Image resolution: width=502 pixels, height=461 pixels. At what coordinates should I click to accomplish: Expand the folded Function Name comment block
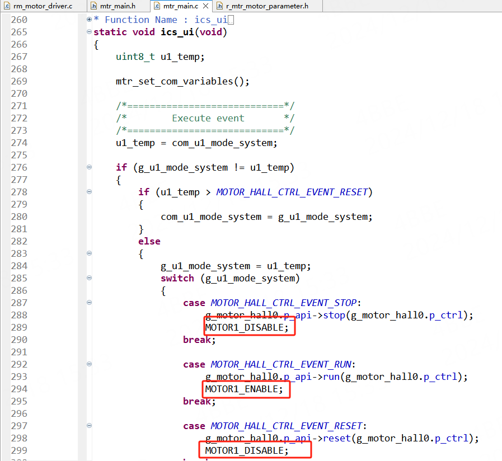89,20
